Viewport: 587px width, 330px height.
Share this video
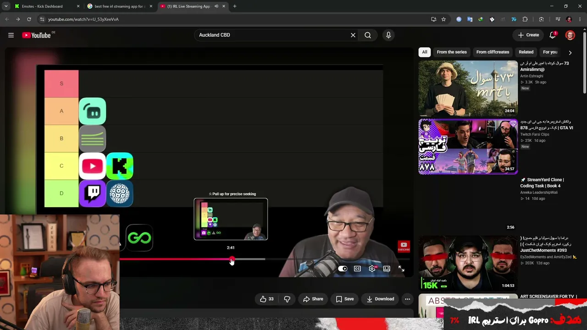tap(313, 299)
